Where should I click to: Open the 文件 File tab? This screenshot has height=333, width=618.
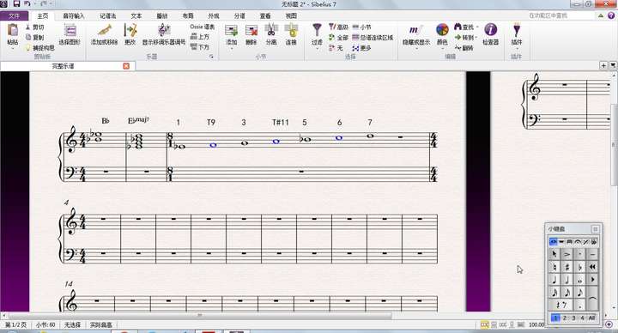pos(15,15)
